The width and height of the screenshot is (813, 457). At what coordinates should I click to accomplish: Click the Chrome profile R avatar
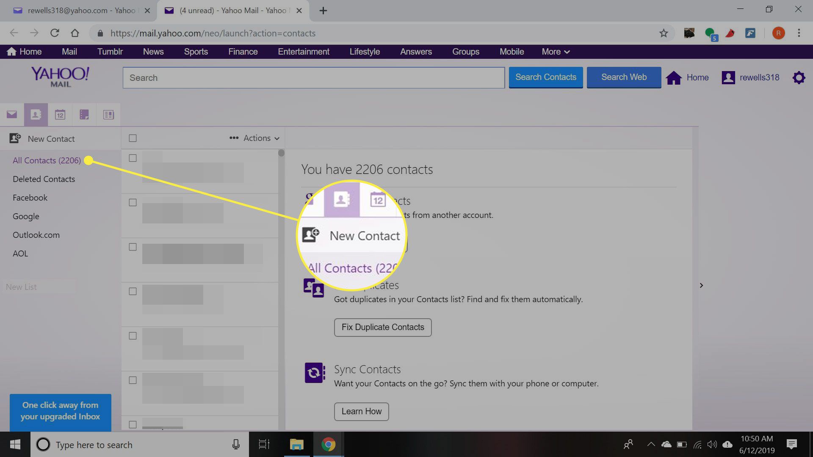click(778, 33)
